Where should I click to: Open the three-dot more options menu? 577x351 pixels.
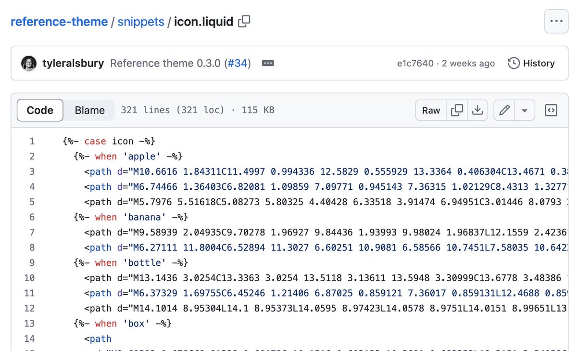tap(556, 21)
